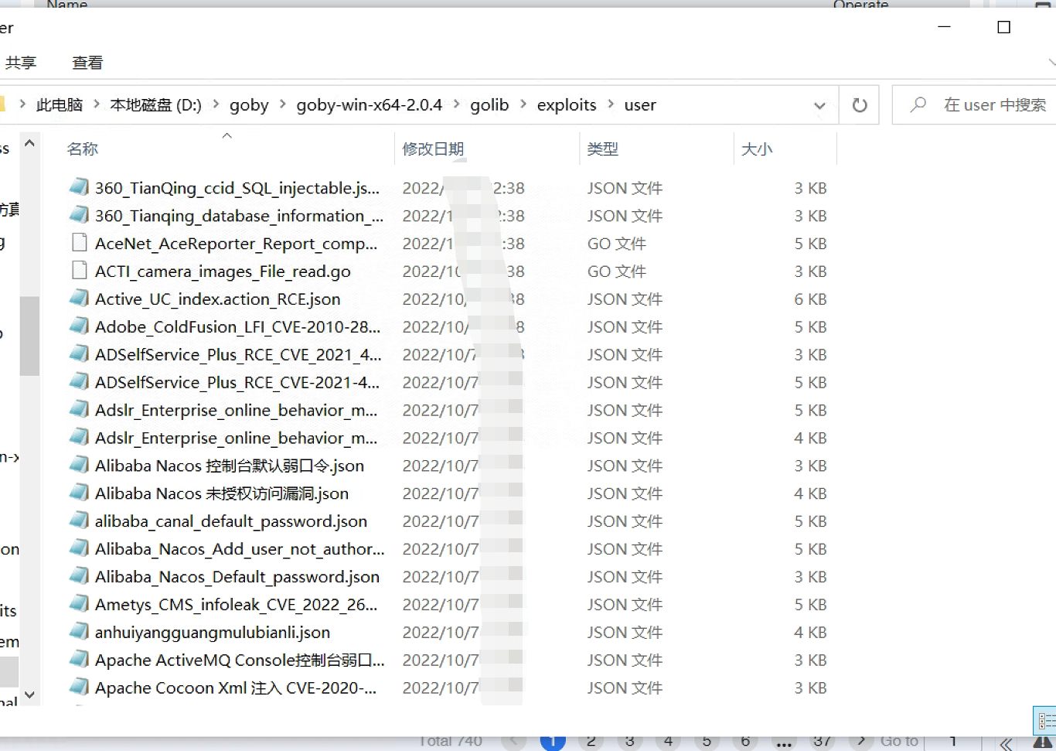Switch to the 共享 ribbon tab
This screenshot has height=751, width=1056.
tap(21, 63)
